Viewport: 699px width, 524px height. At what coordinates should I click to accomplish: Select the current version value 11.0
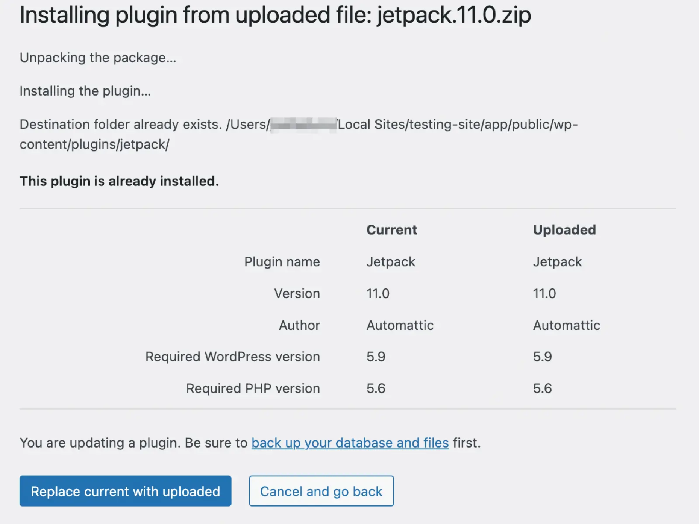pyautogui.click(x=378, y=293)
